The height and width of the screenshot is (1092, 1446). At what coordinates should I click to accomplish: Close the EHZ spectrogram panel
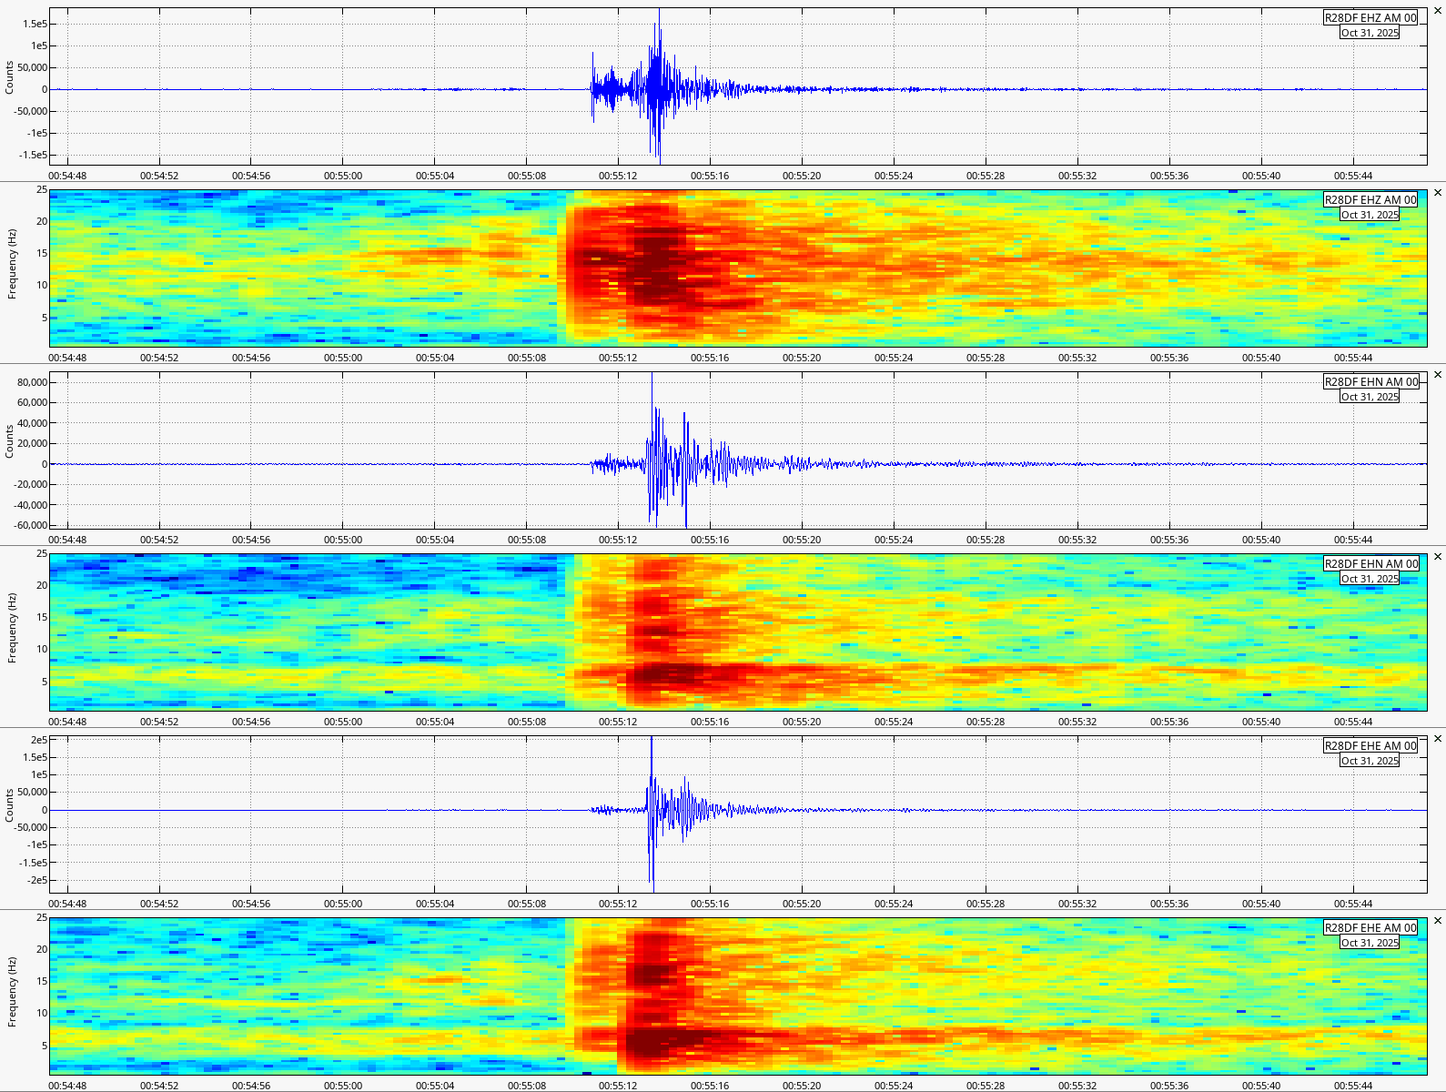click(1438, 193)
